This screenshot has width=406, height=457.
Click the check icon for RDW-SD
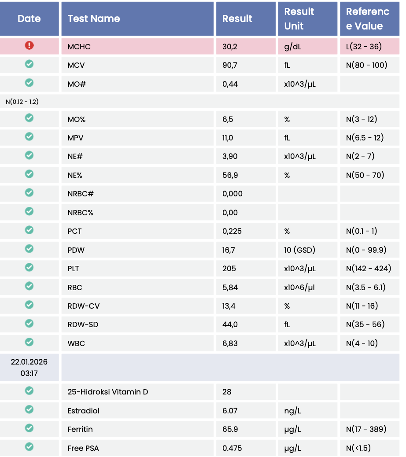(x=29, y=324)
